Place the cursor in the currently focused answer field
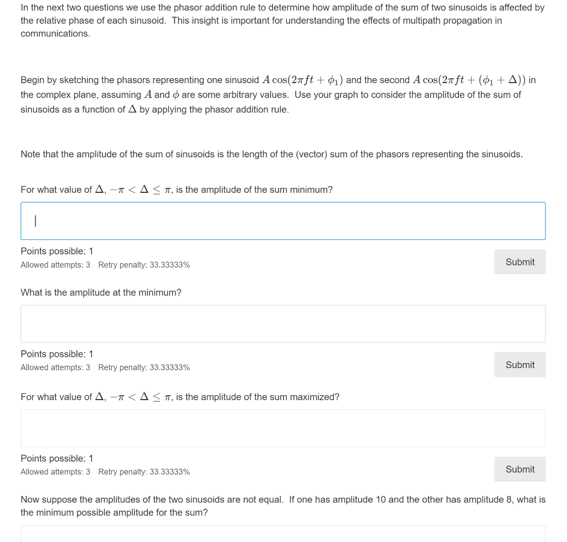 point(283,221)
